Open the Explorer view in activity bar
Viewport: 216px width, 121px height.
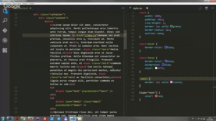(5, 11)
